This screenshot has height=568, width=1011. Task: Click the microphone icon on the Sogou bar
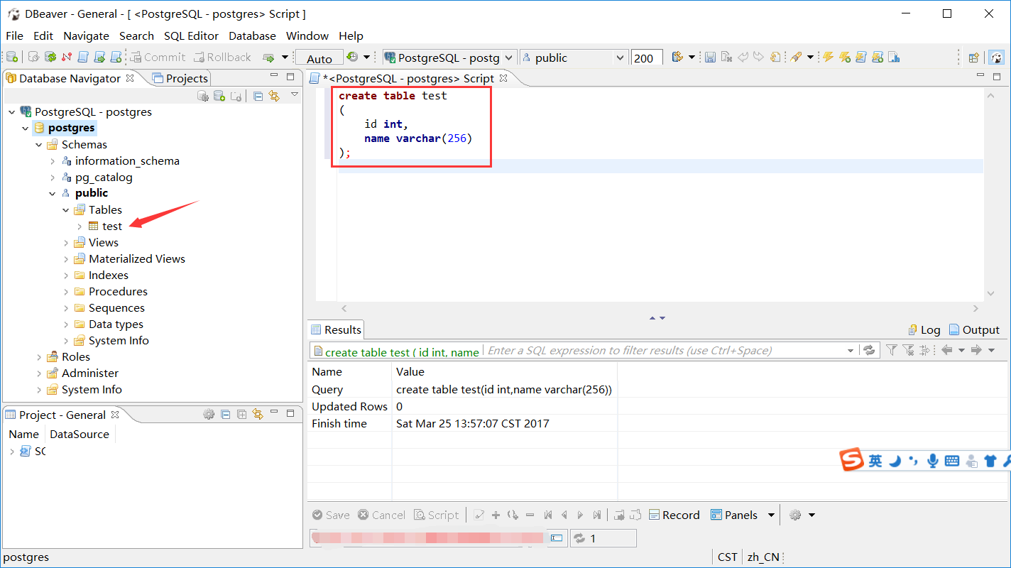(x=933, y=461)
